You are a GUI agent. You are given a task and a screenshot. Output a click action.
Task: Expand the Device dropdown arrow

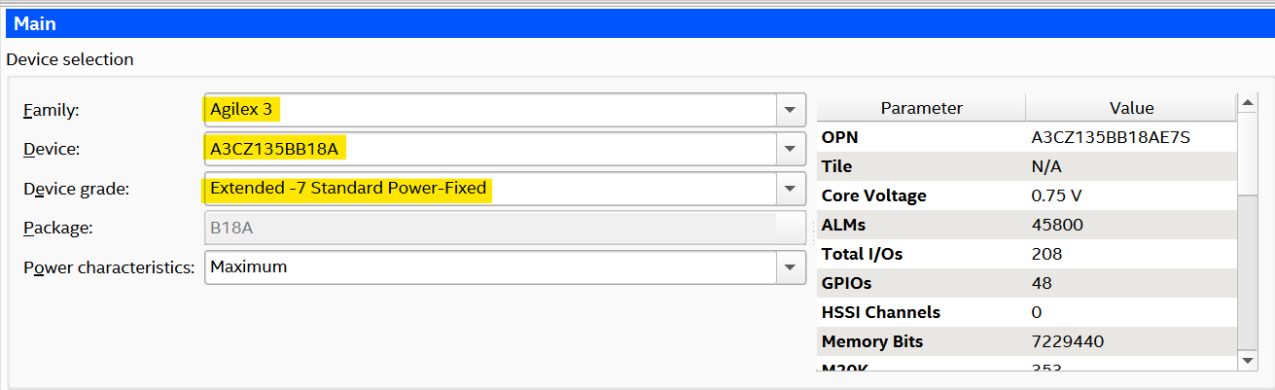[x=791, y=150]
